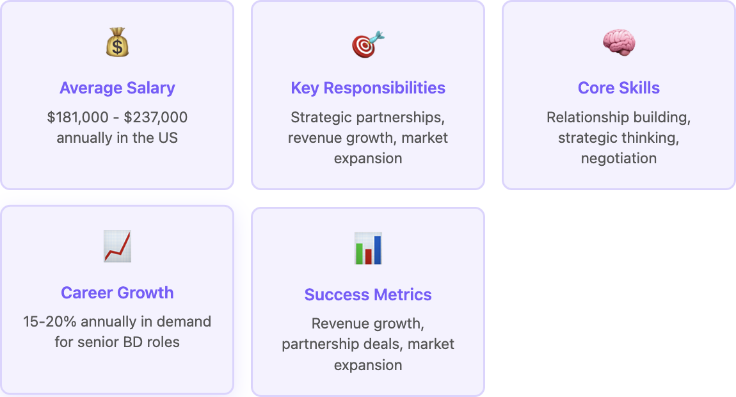The width and height of the screenshot is (736, 397).
Task: Select the partnership deals description text
Action: (x=368, y=344)
